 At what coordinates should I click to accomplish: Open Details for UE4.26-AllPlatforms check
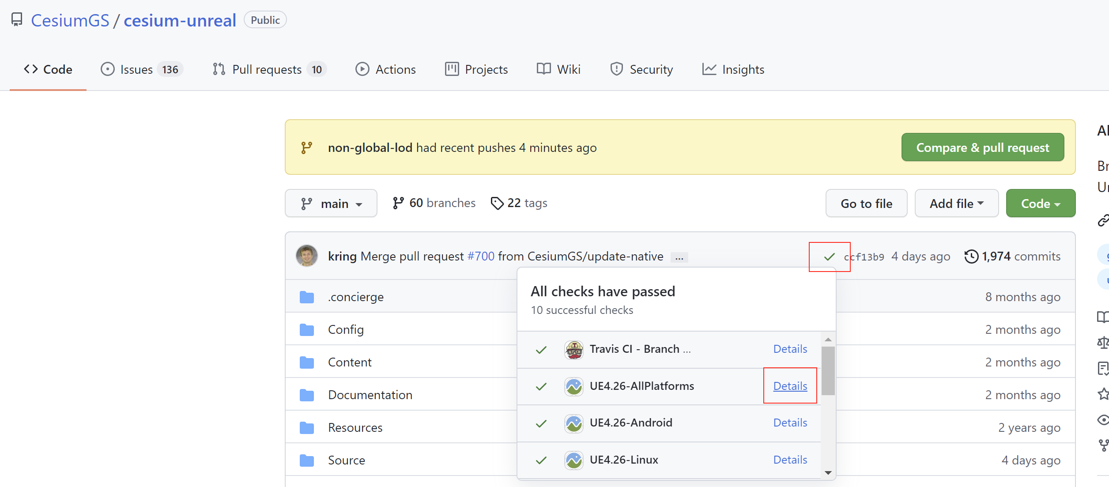[x=790, y=385]
